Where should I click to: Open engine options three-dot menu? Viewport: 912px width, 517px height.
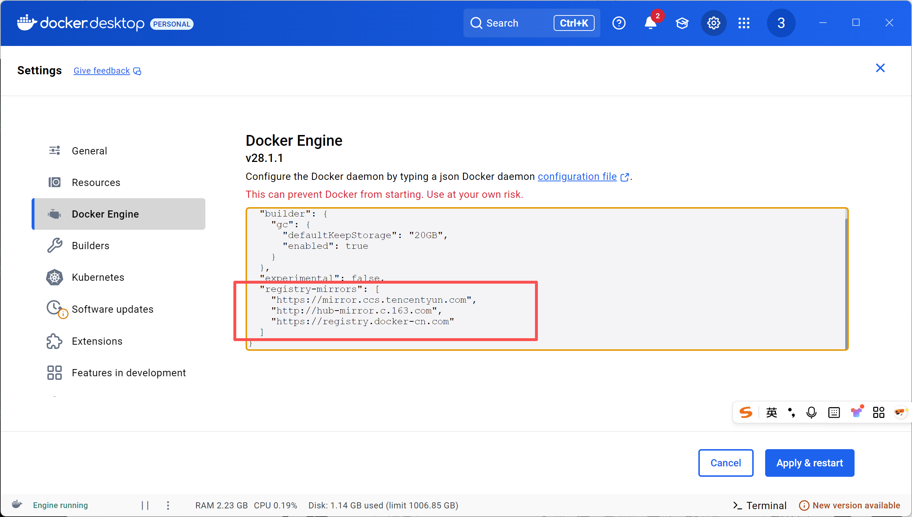pyautogui.click(x=168, y=505)
